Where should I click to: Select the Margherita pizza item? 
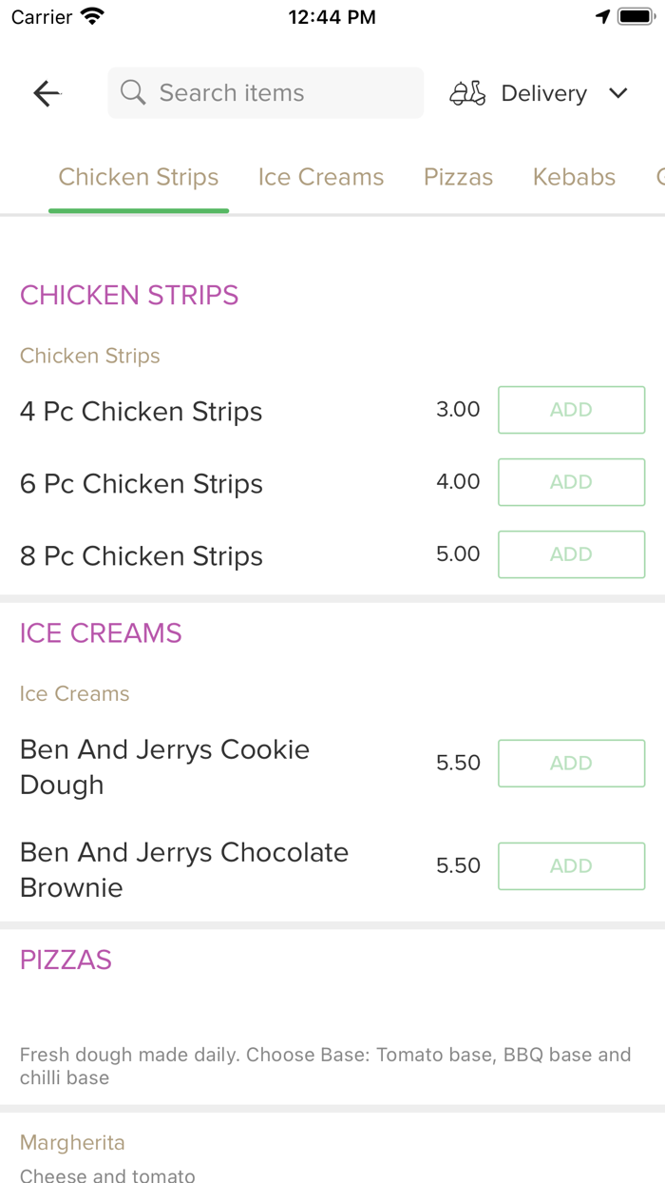[72, 1142]
